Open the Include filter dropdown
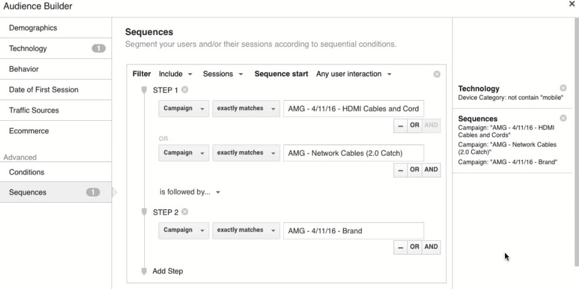The height and width of the screenshot is (289, 579). (175, 74)
